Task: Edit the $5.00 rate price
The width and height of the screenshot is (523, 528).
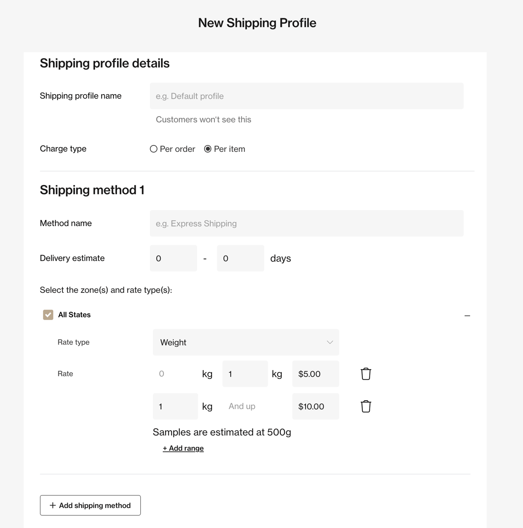Action: [x=315, y=373]
